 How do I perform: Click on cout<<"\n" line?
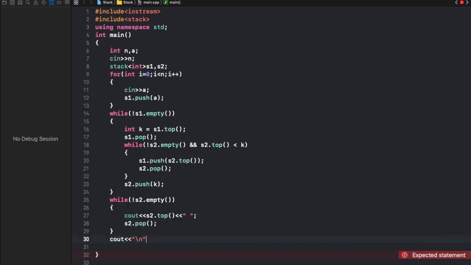[128, 239]
